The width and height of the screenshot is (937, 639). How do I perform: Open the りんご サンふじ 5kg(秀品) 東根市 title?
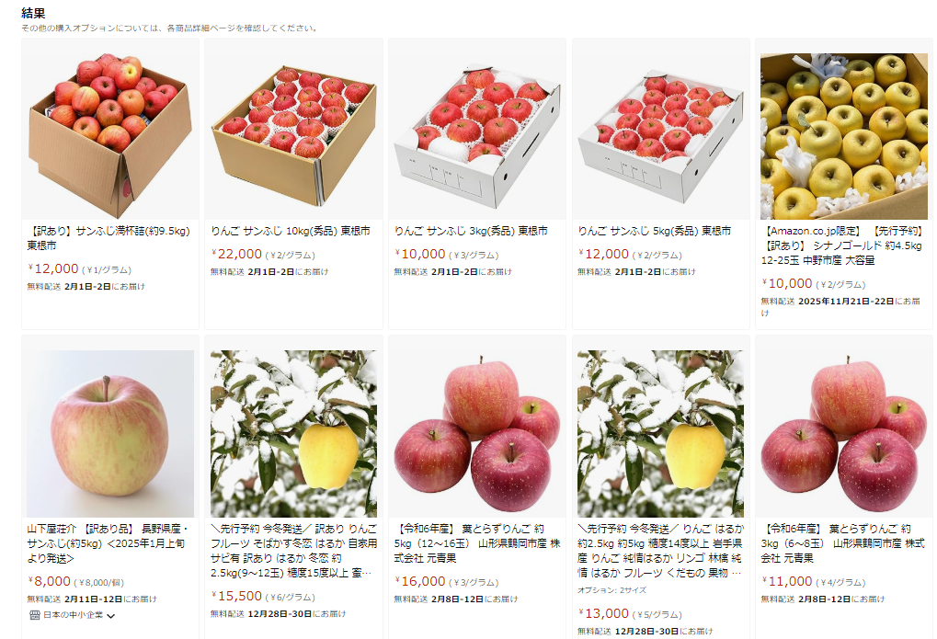click(x=655, y=231)
